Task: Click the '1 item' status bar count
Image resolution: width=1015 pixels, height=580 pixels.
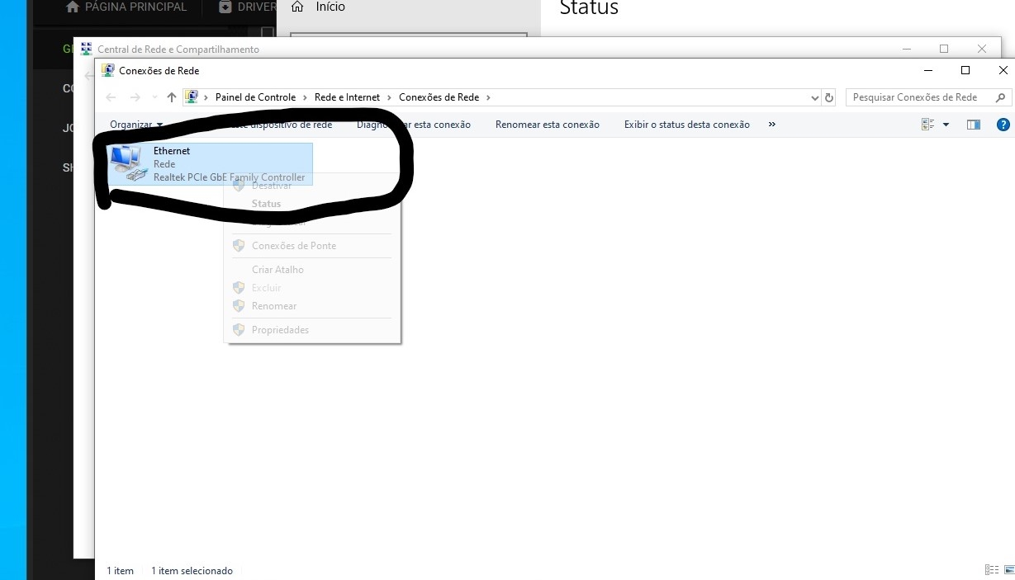Action: pyautogui.click(x=120, y=571)
